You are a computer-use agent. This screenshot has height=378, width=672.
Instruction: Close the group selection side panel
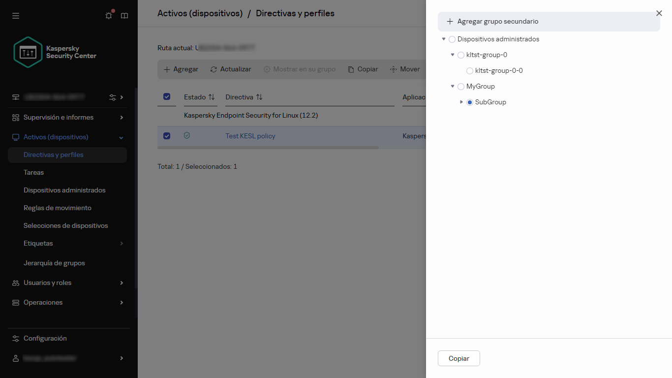(x=659, y=13)
